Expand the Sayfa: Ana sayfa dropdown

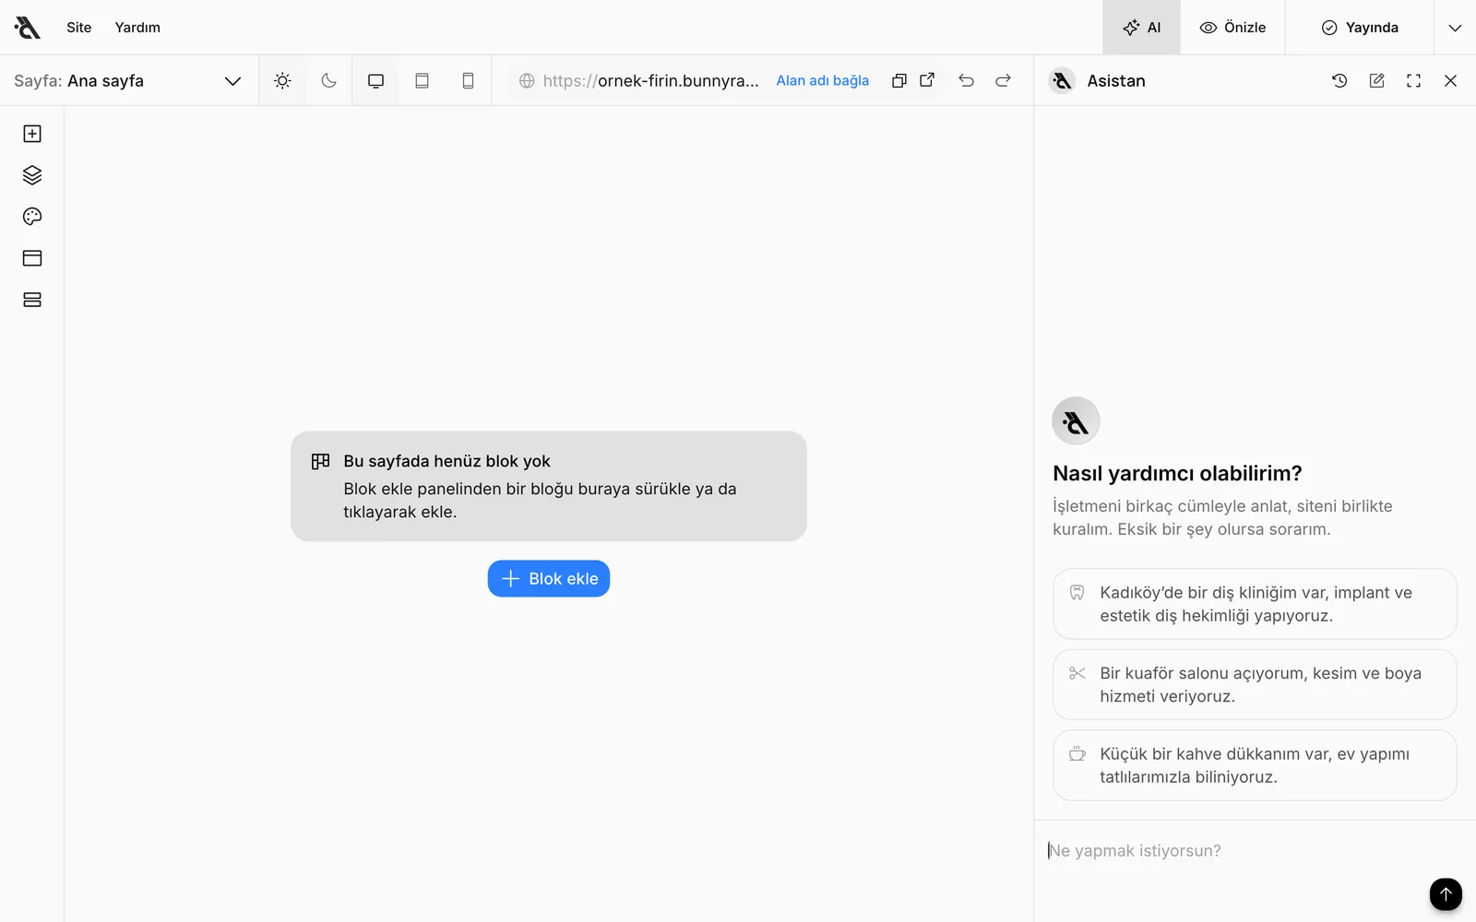pos(128,80)
